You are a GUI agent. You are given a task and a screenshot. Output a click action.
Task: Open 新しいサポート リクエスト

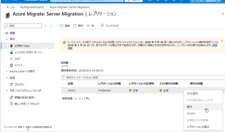tap(27, 104)
